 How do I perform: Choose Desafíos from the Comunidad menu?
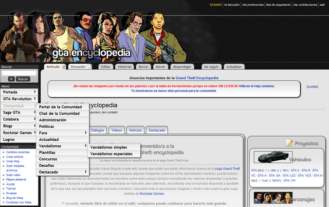(x=63, y=165)
